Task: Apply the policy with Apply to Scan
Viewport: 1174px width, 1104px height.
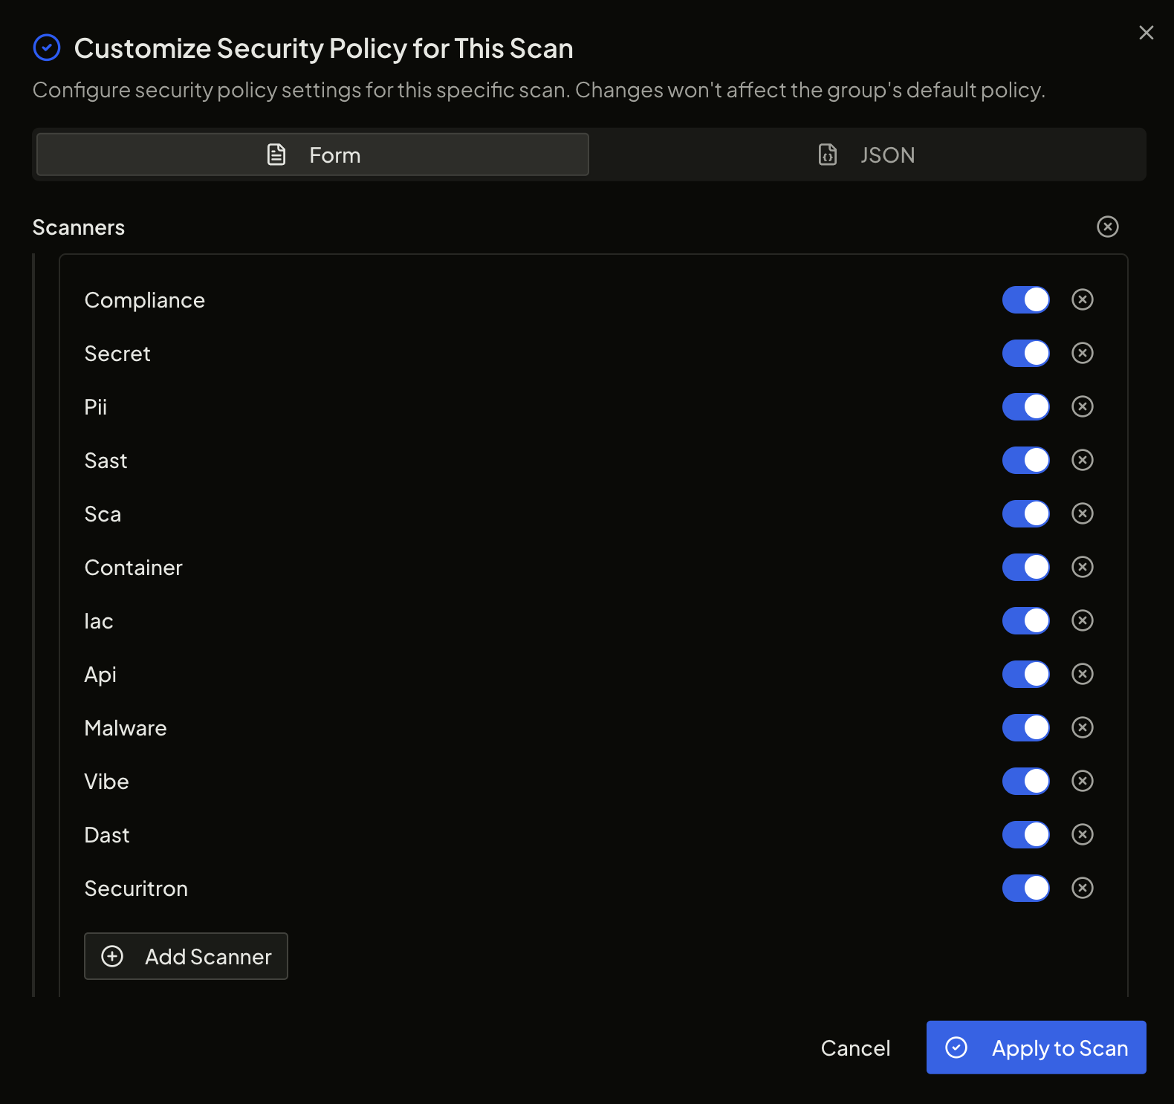Action: click(x=1036, y=1048)
